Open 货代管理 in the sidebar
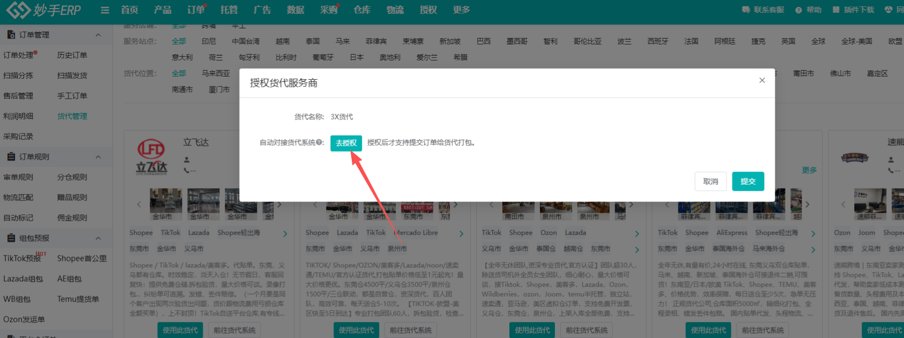The width and height of the screenshot is (904, 338). pyautogui.click(x=72, y=116)
